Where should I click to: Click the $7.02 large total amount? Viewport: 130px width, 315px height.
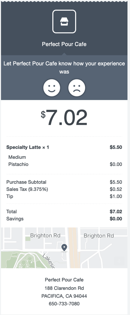click(64, 117)
